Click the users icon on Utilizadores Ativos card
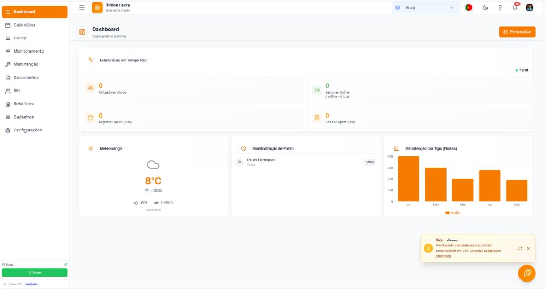This screenshot has height=289, width=545. tap(90, 88)
